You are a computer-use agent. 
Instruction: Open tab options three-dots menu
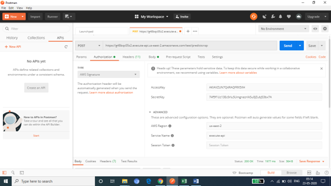195,31
